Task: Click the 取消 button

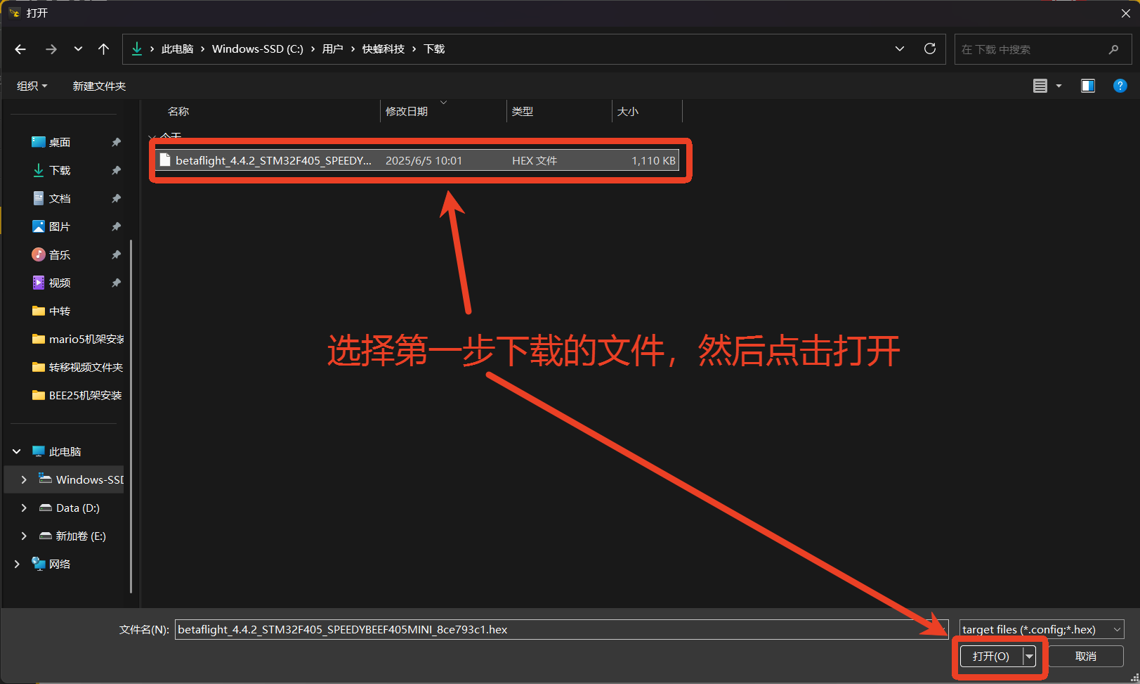Action: [x=1085, y=656]
